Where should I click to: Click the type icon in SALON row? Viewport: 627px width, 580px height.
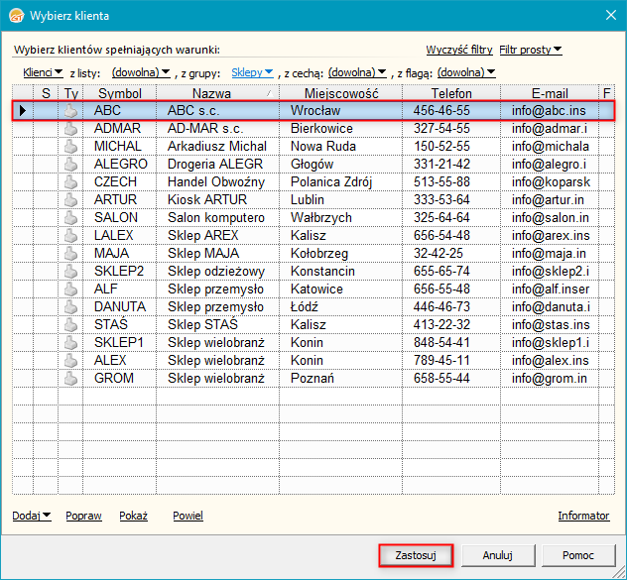70,218
